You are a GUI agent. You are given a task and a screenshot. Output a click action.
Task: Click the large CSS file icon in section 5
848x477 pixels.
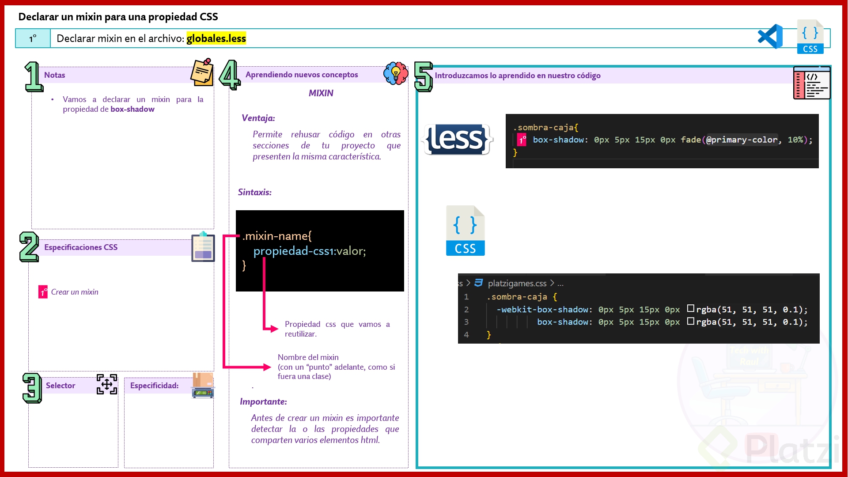pyautogui.click(x=465, y=231)
